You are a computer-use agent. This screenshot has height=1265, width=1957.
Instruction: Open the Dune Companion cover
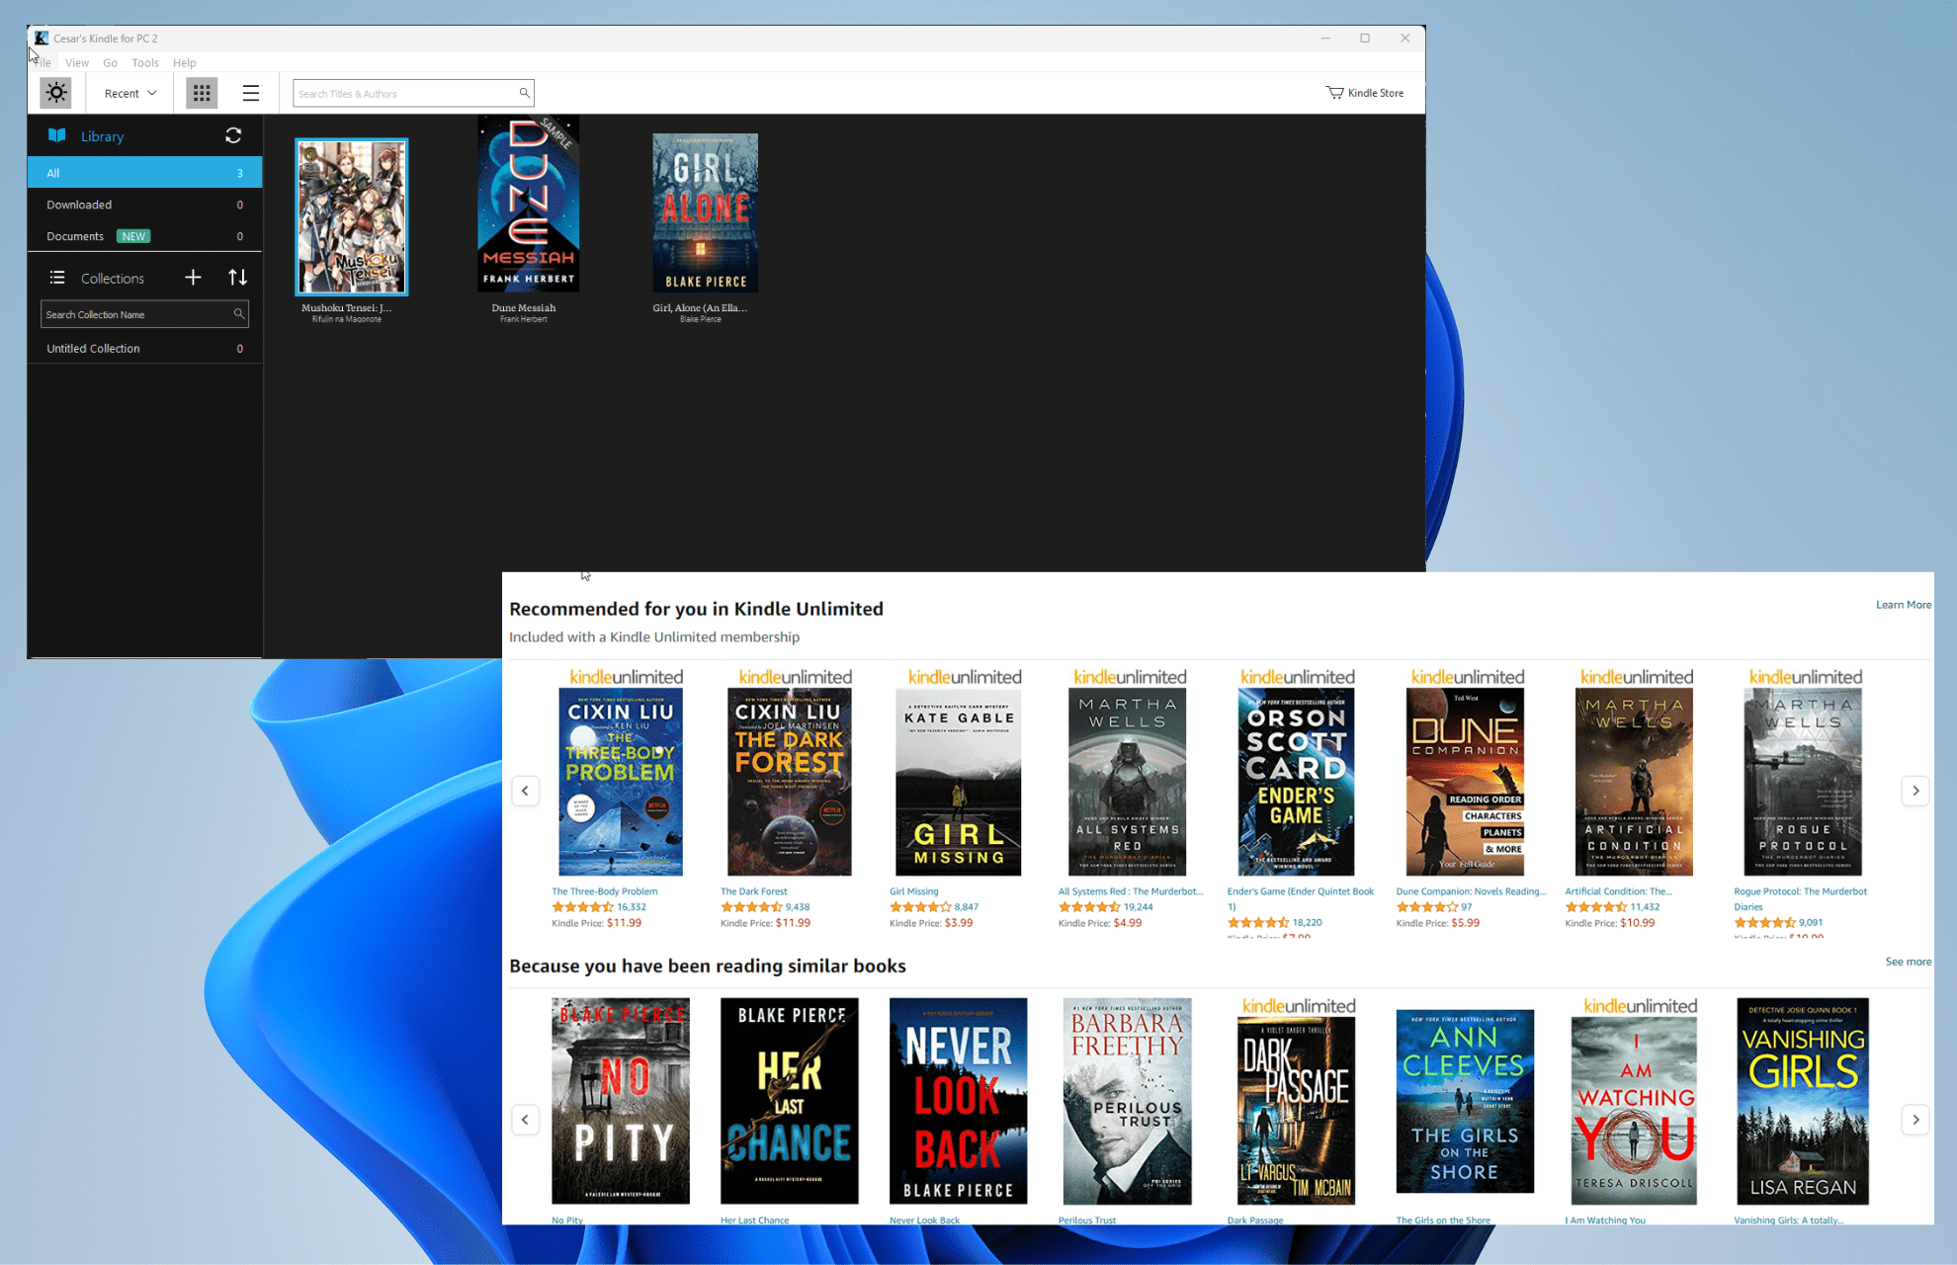pyautogui.click(x=1465, y=782)
